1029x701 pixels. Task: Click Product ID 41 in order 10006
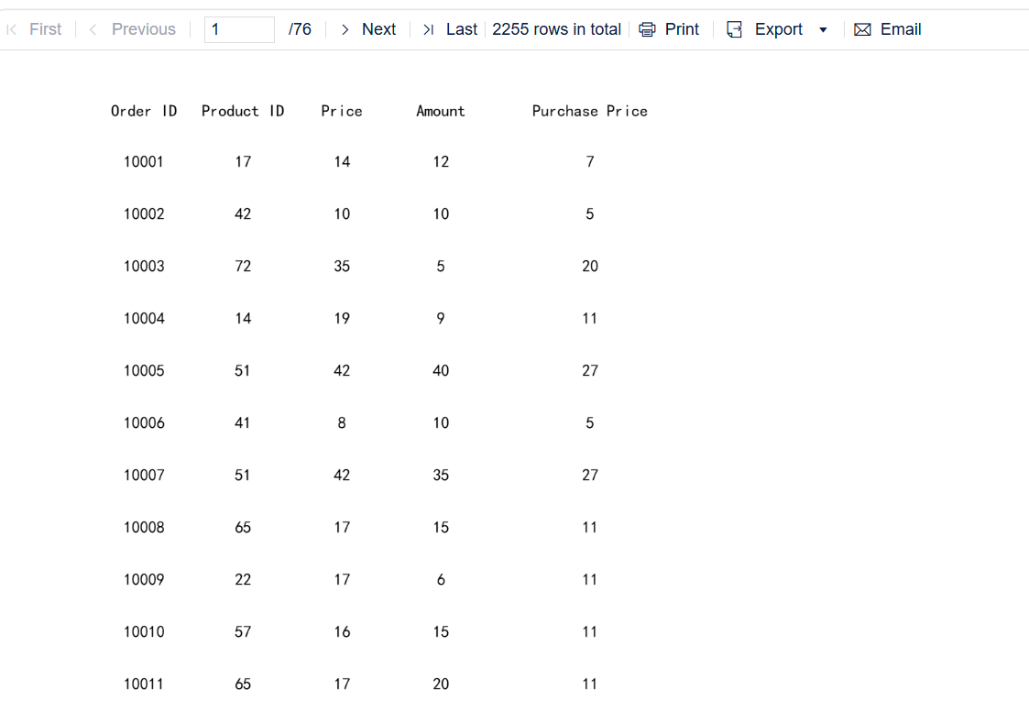pyautogui.click(x=243, y=422)
